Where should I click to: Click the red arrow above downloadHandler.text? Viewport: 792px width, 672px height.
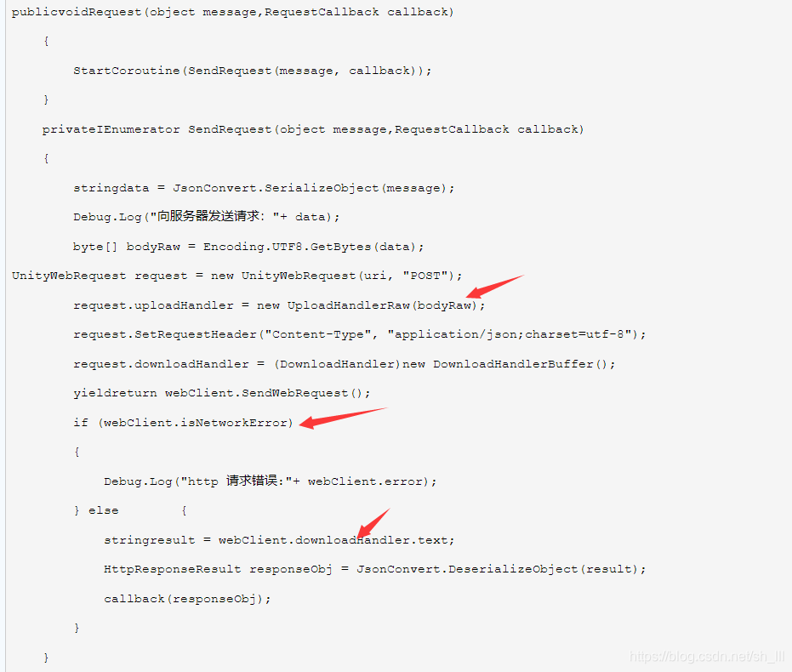(373, 523)
